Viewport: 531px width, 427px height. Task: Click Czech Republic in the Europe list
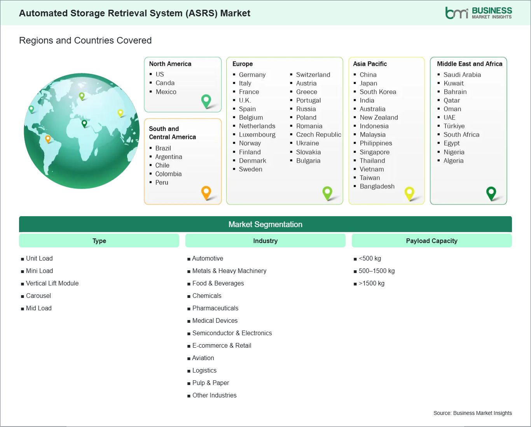pos(318,135)
